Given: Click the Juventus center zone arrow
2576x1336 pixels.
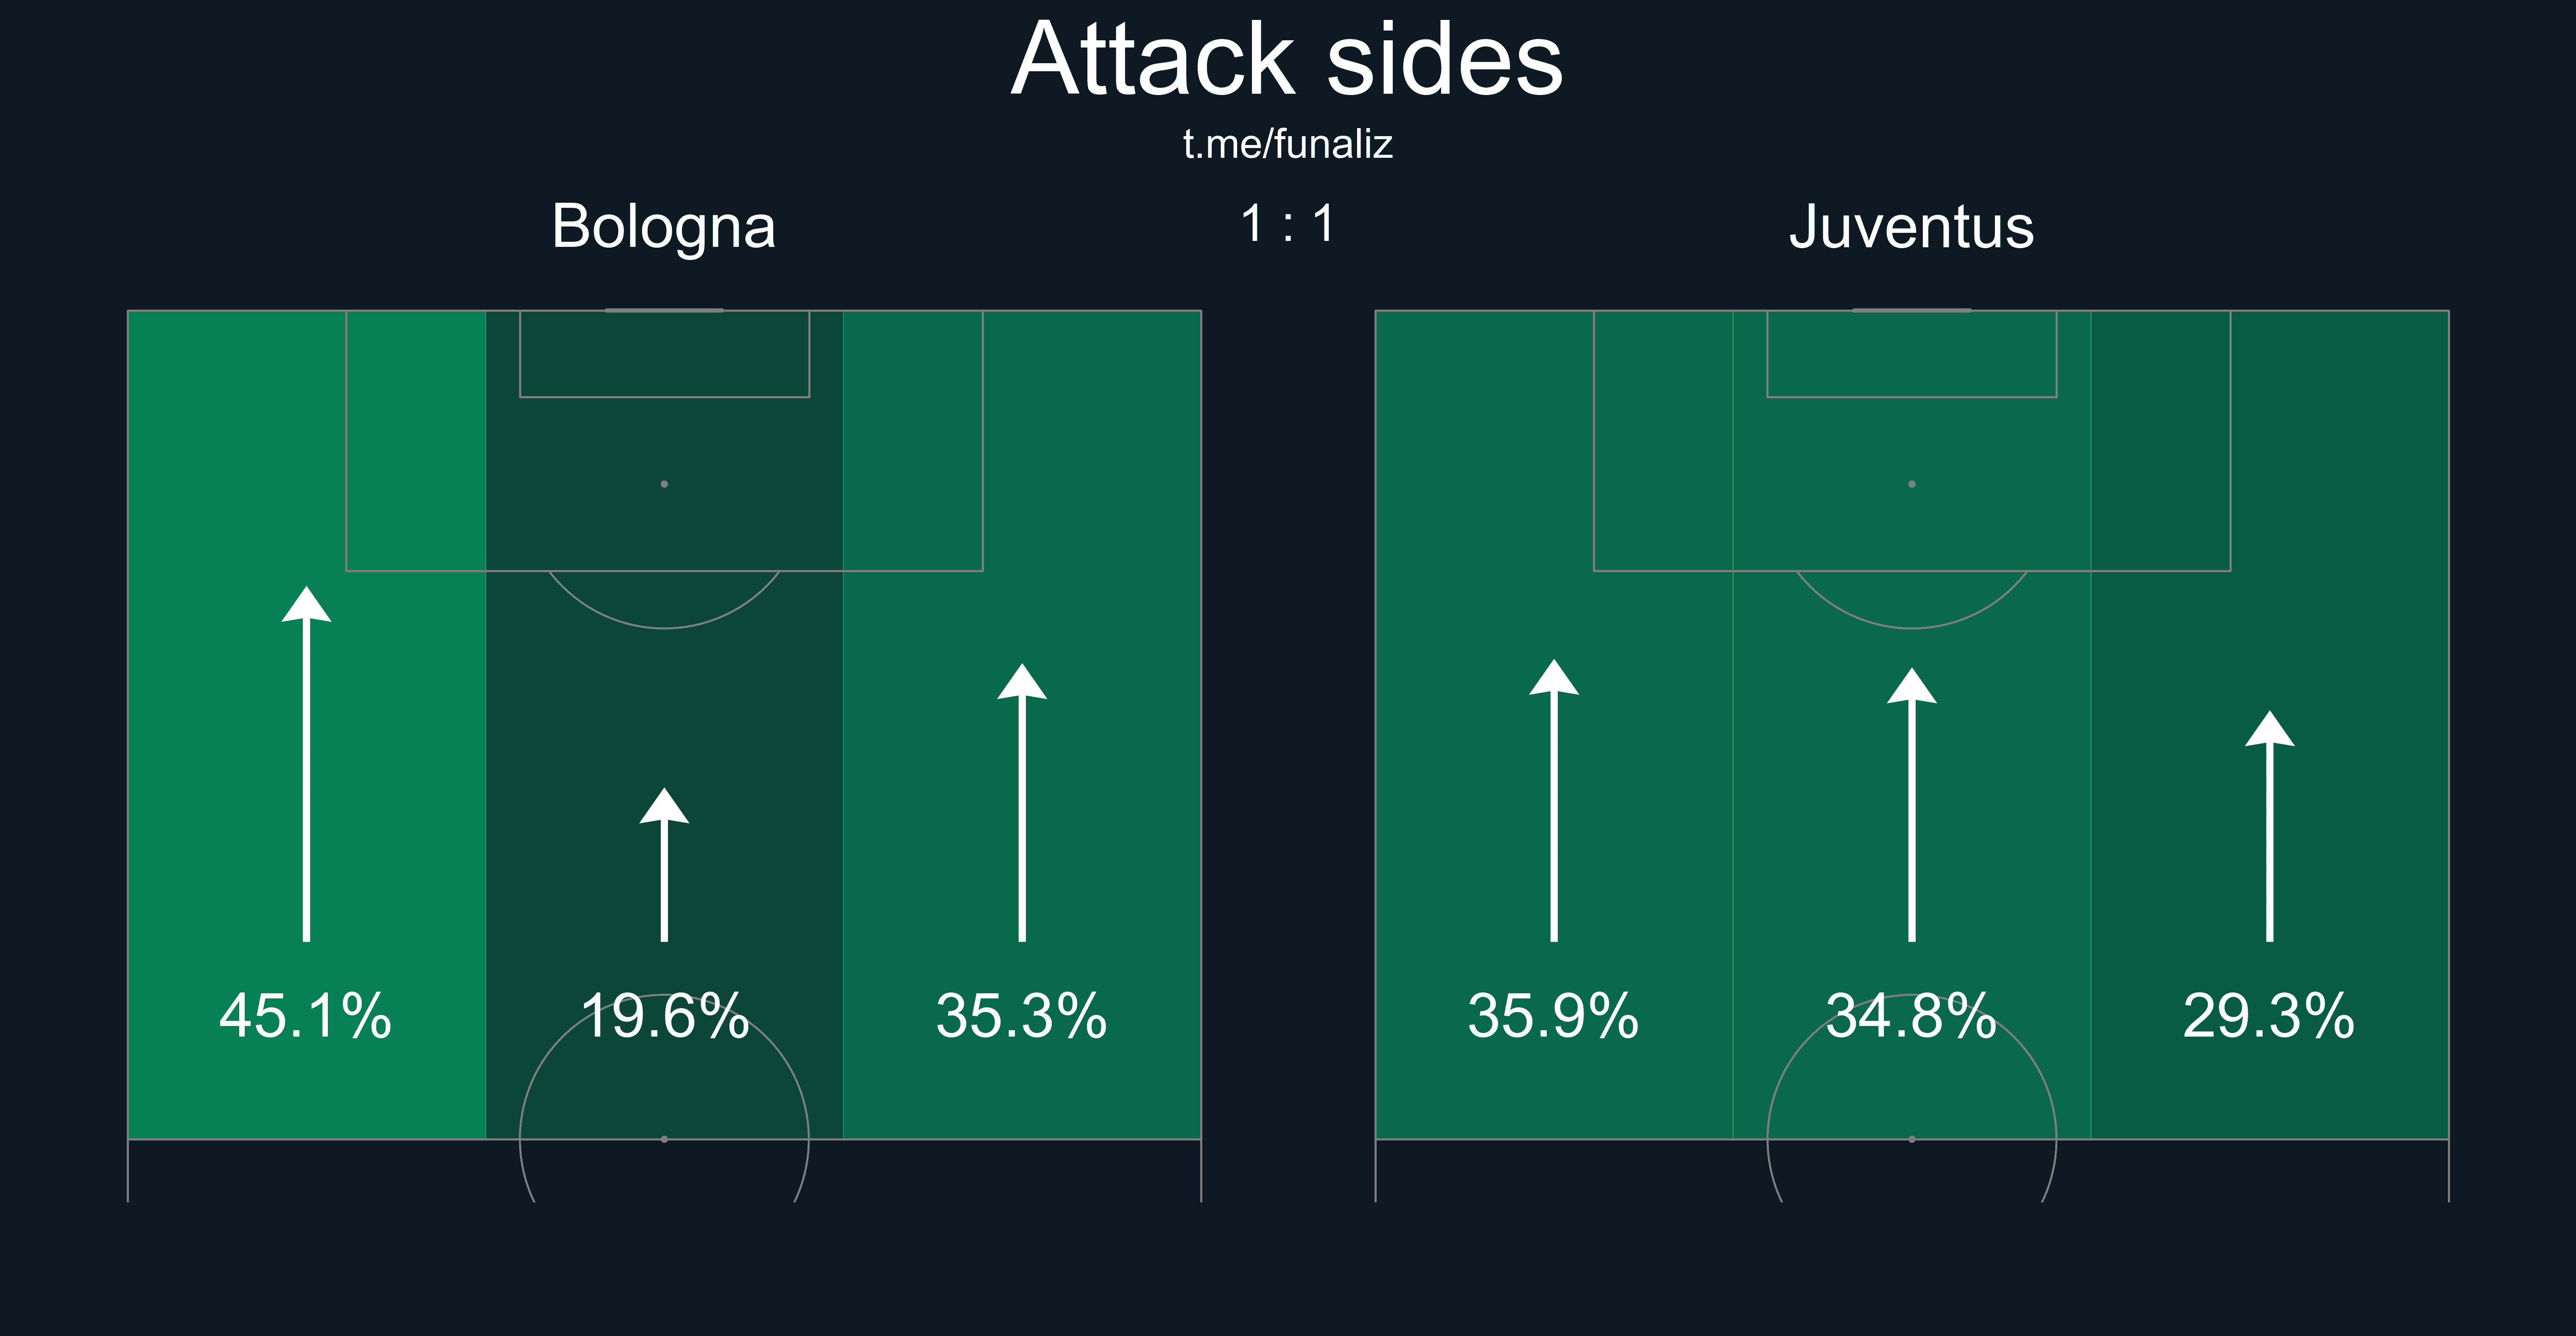Looking at the screenshot, I should point(1912,805).
